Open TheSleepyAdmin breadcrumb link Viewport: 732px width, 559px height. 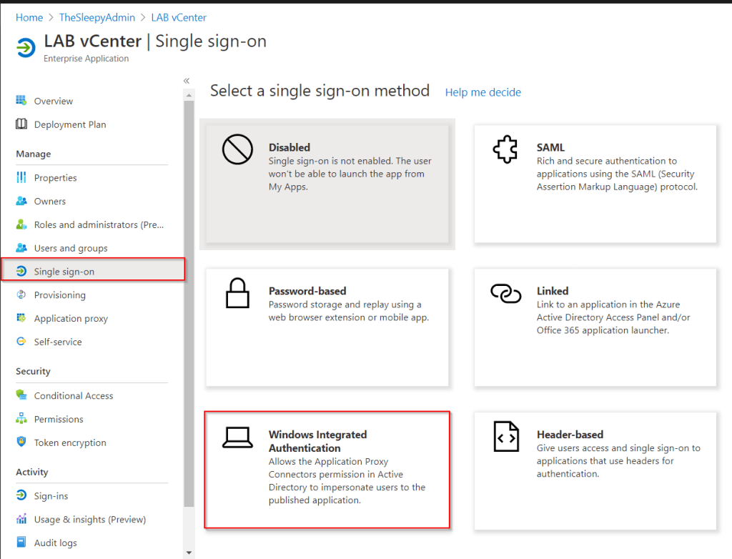pyautogui.click(x=97, y=17)
